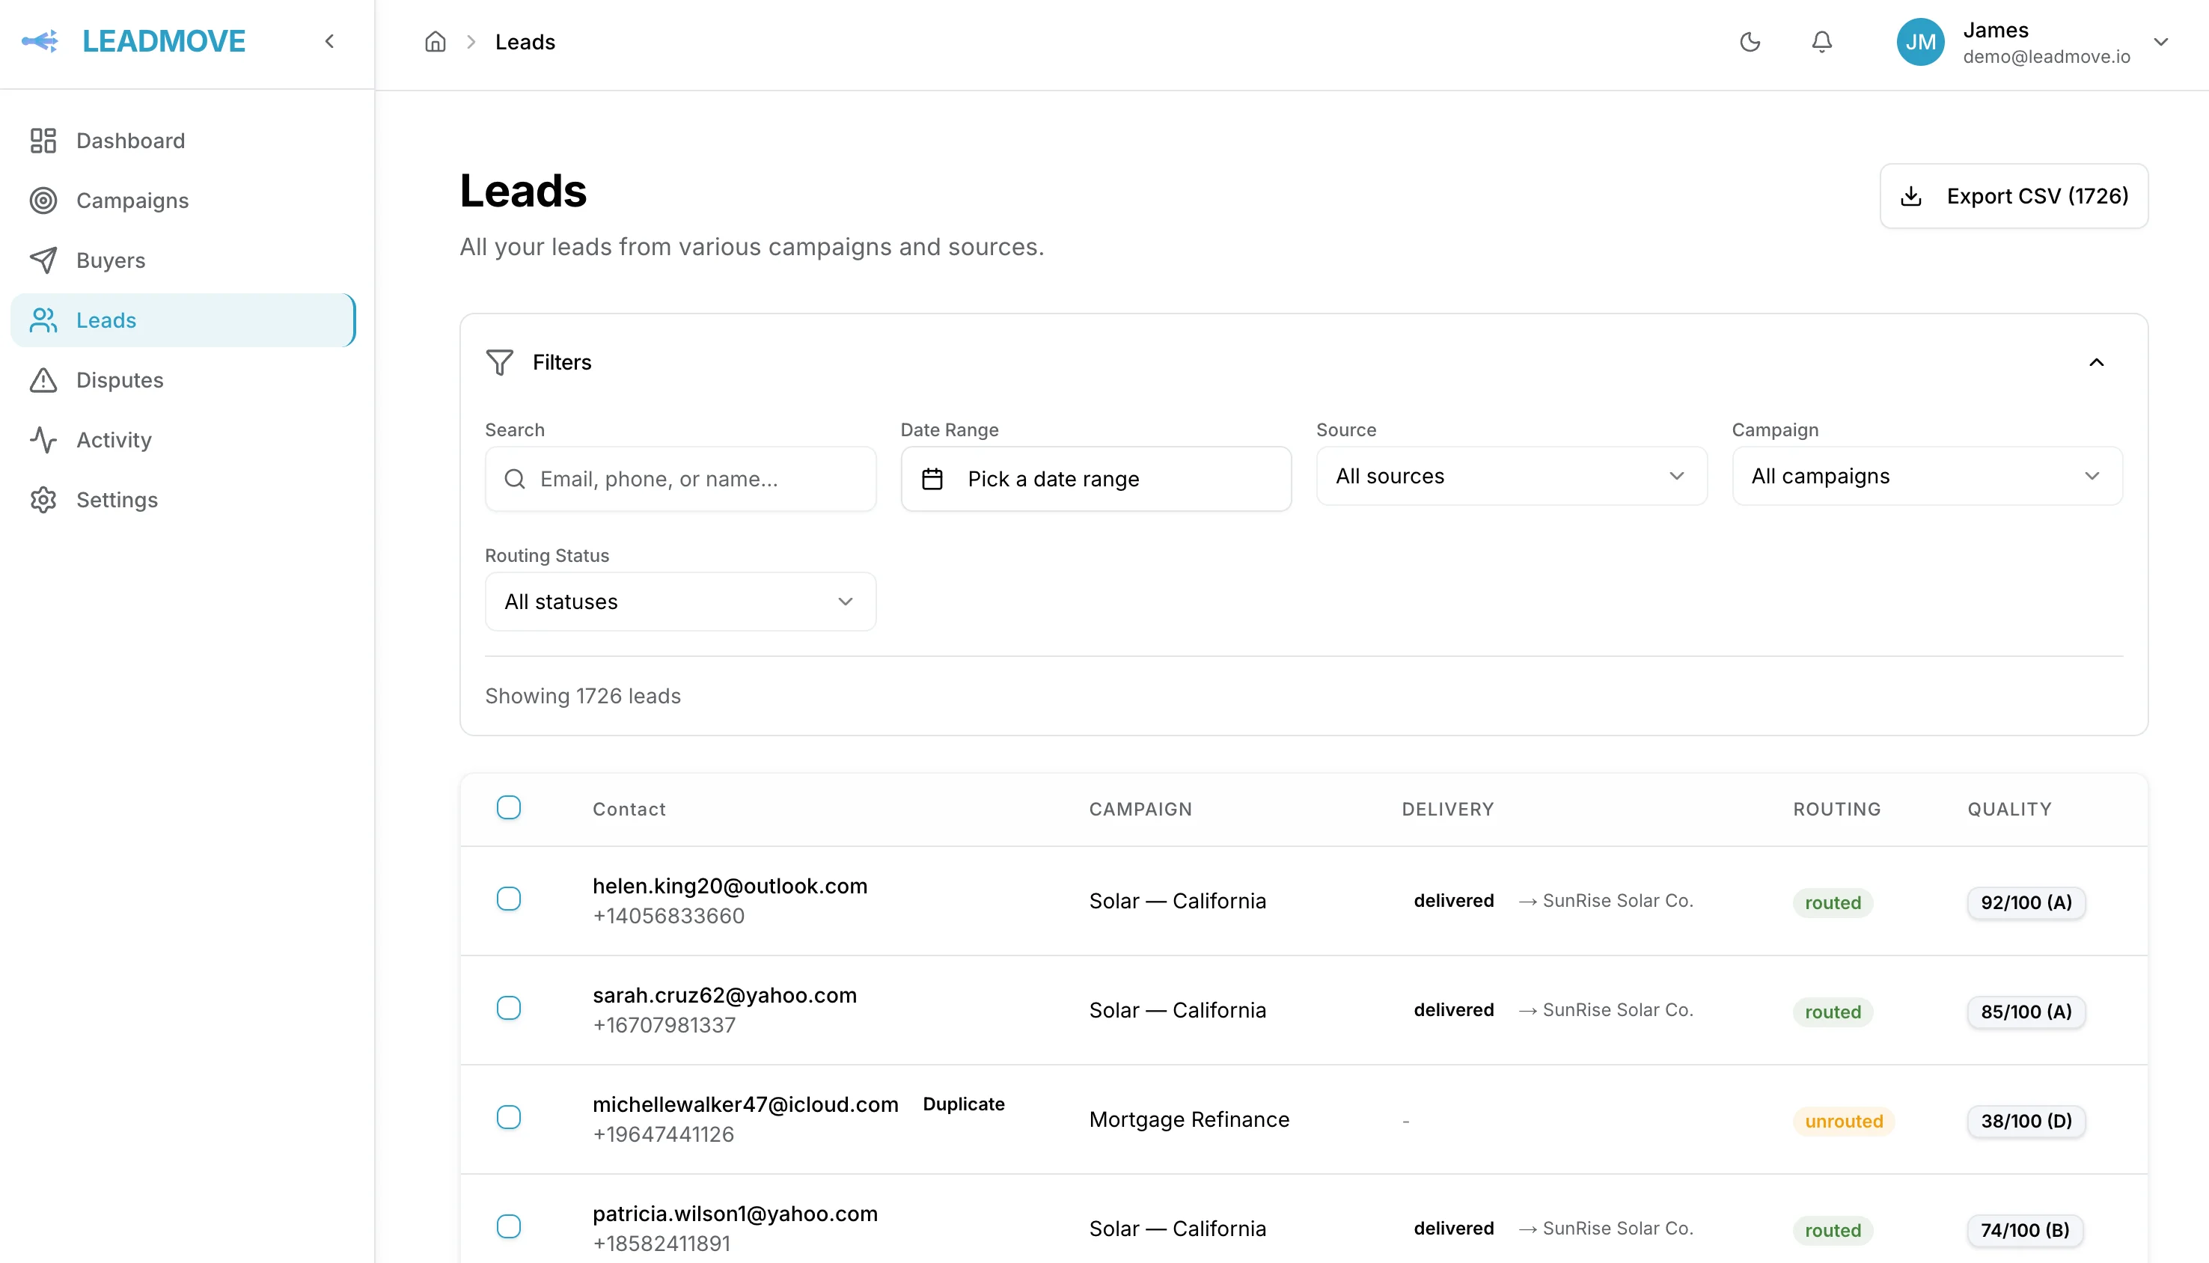Click Mortgage Refinance campaign cell
This screenshot has width=2209, height=1263.
click(1189, 1119)
